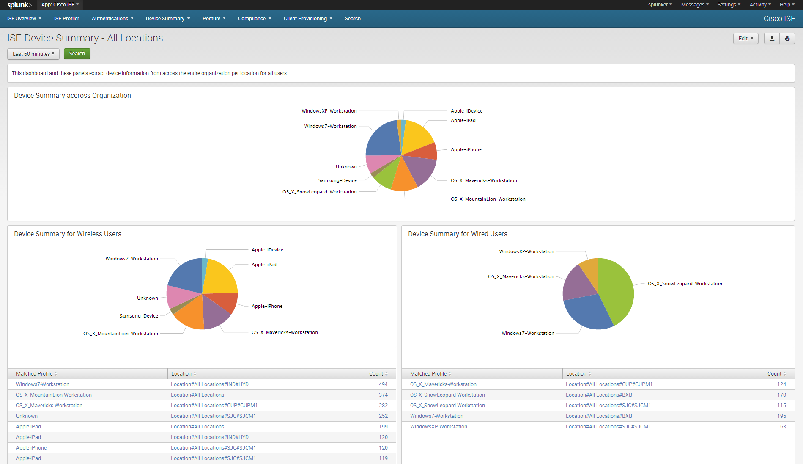Click count value 374
Image resolution: width=803 pixels, height=464 pixels.
[x=383, y=395]
